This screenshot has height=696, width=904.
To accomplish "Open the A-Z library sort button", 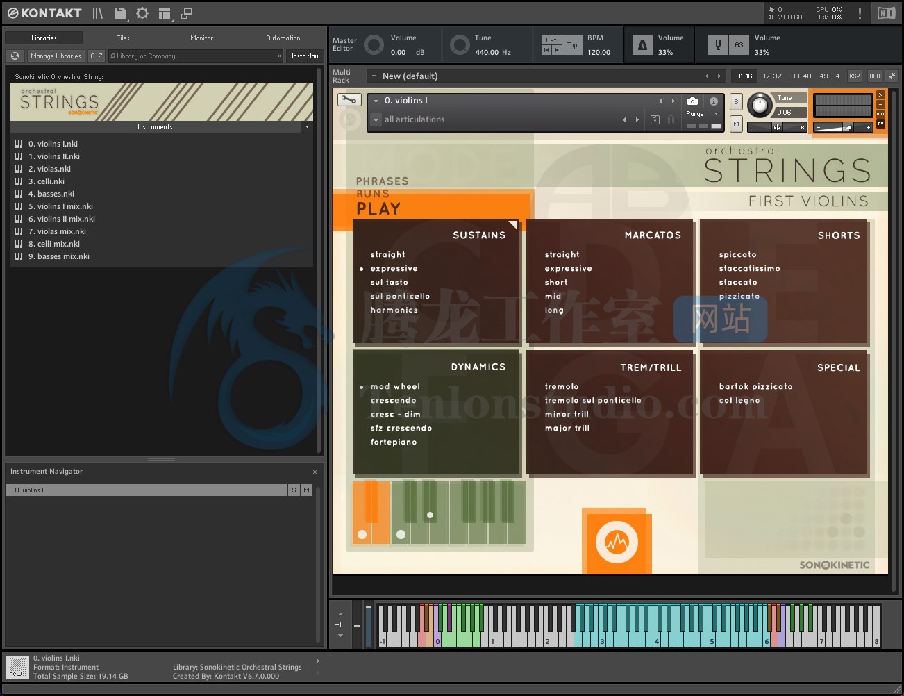I will point(97,56).
